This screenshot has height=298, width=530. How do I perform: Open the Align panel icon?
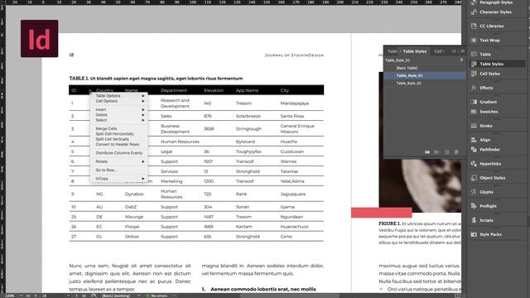pyautogui.click(x=474, y=140)
